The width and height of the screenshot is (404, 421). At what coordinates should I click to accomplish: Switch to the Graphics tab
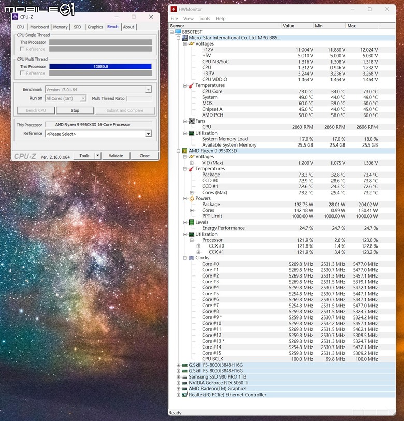click(x=95, y=27)
